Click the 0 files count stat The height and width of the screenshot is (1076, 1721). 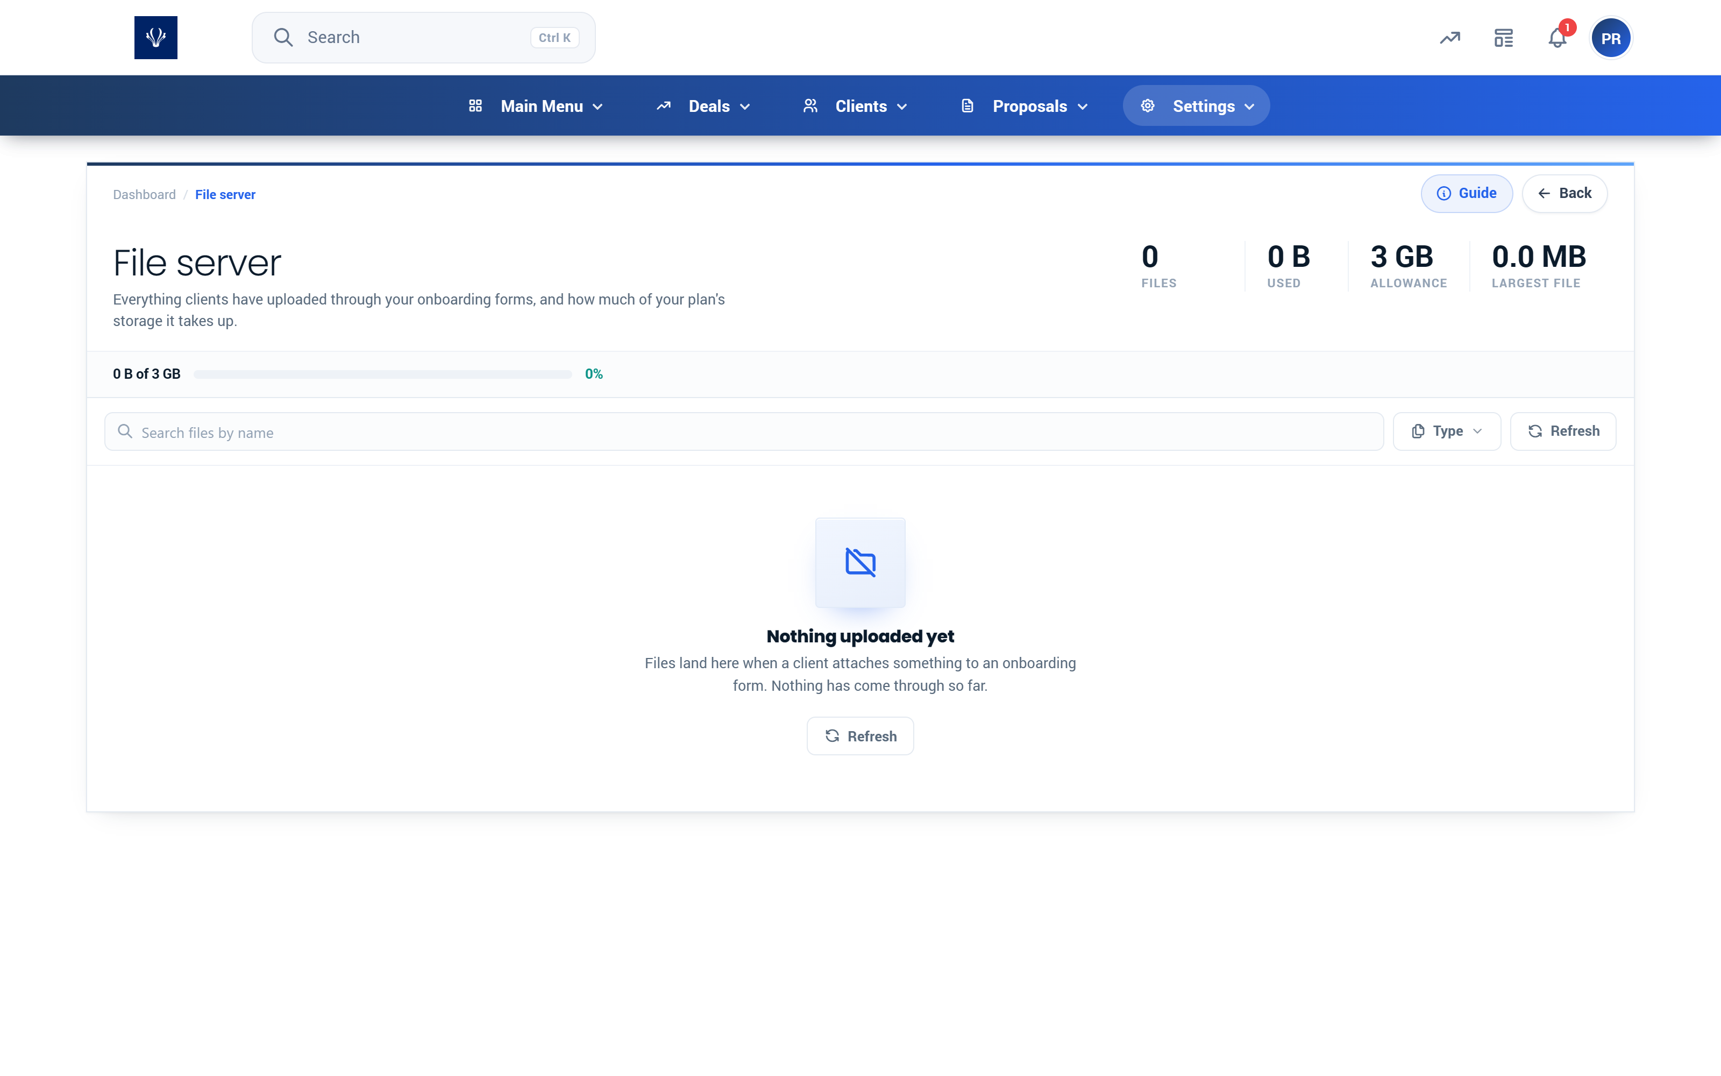pos(1158,265)
